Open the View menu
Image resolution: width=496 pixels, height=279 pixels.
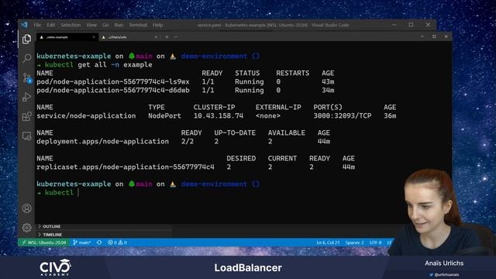91,25
